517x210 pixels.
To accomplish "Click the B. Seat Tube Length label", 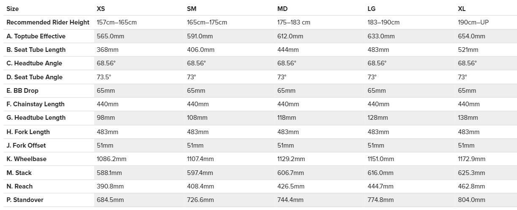I will pos(36,50).
